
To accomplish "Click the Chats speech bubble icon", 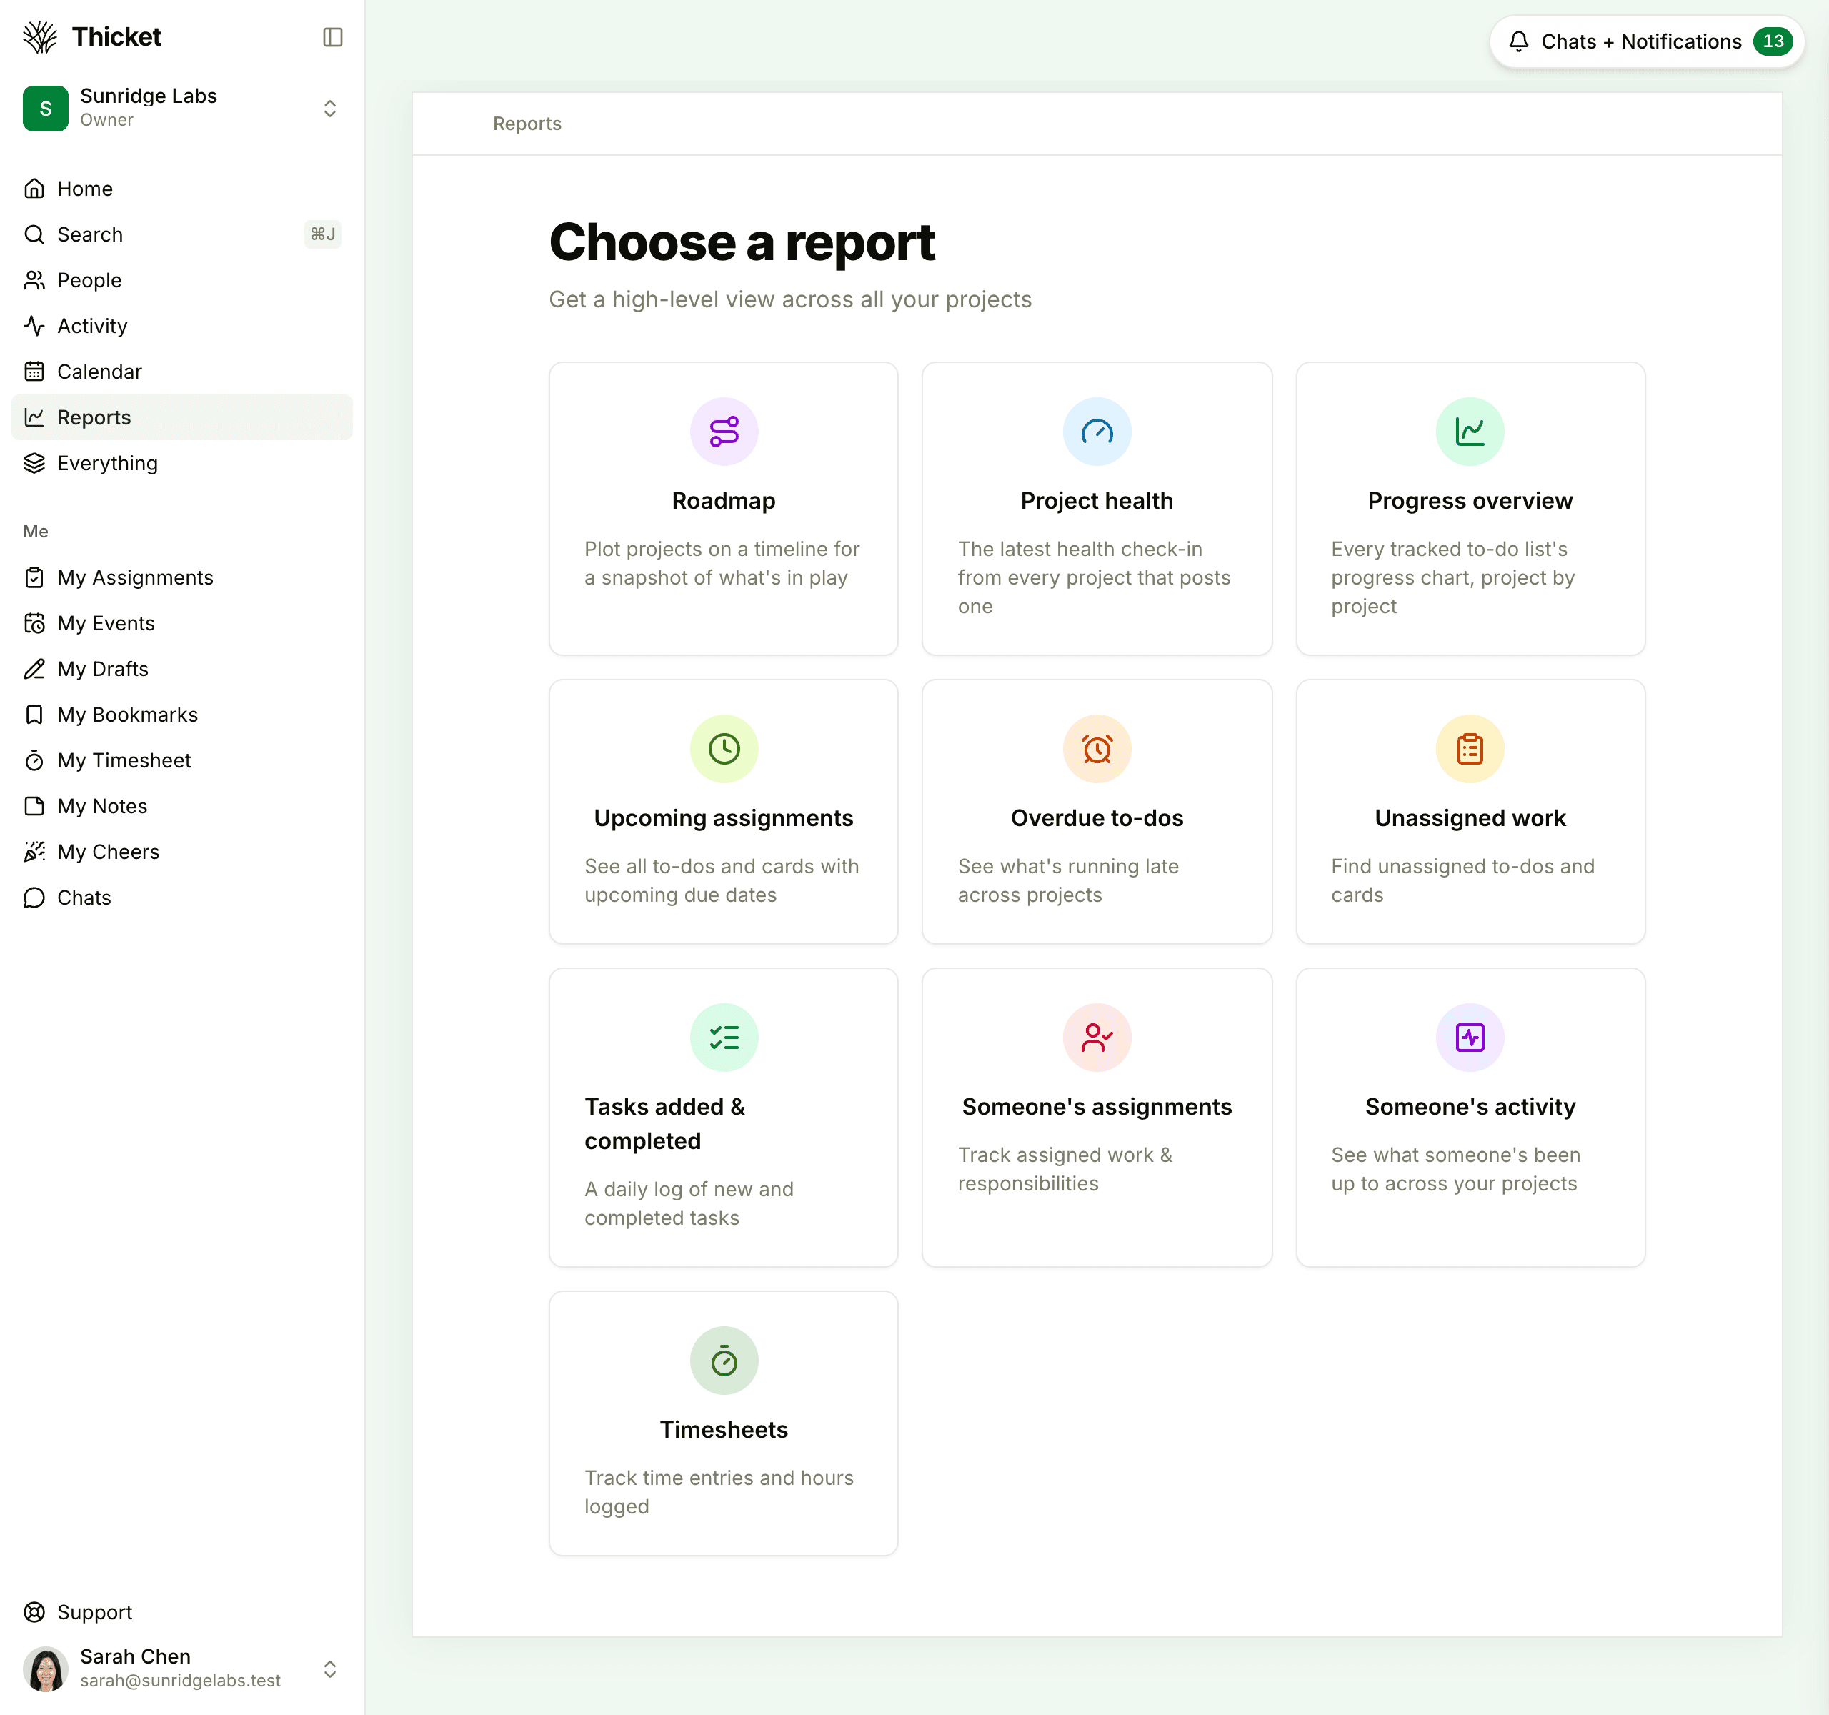I will click(34, 898).
